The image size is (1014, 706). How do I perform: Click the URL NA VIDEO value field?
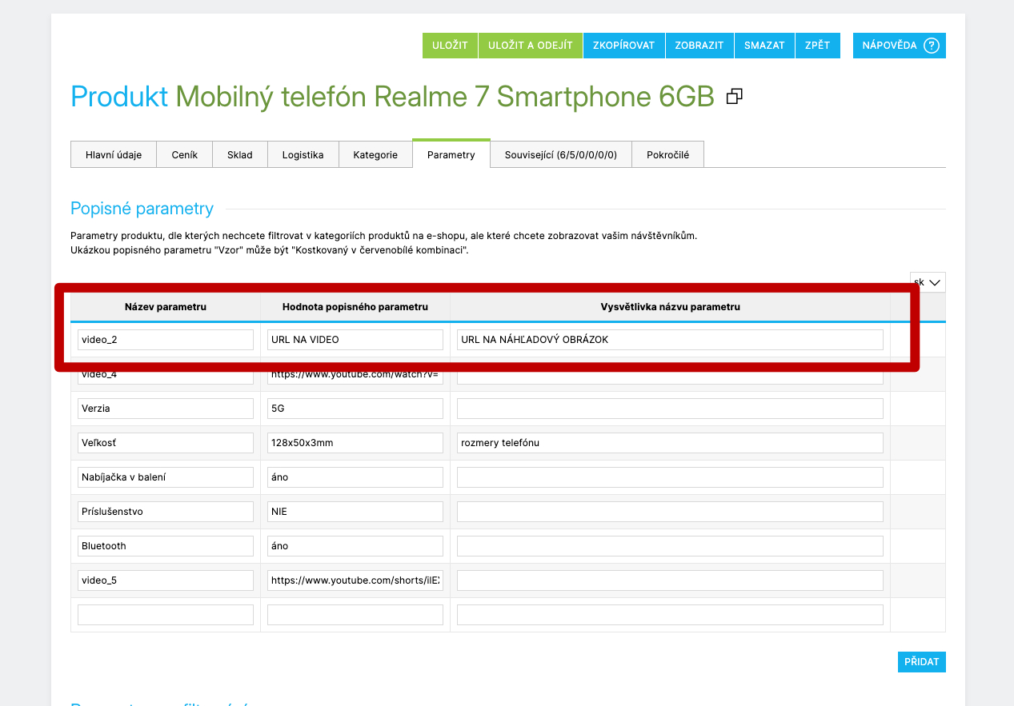tap(355, 340)
